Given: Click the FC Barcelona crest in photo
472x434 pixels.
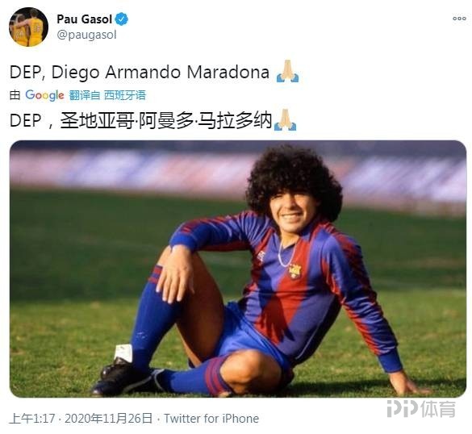Looking at the screenshot, I should (294, 271).
